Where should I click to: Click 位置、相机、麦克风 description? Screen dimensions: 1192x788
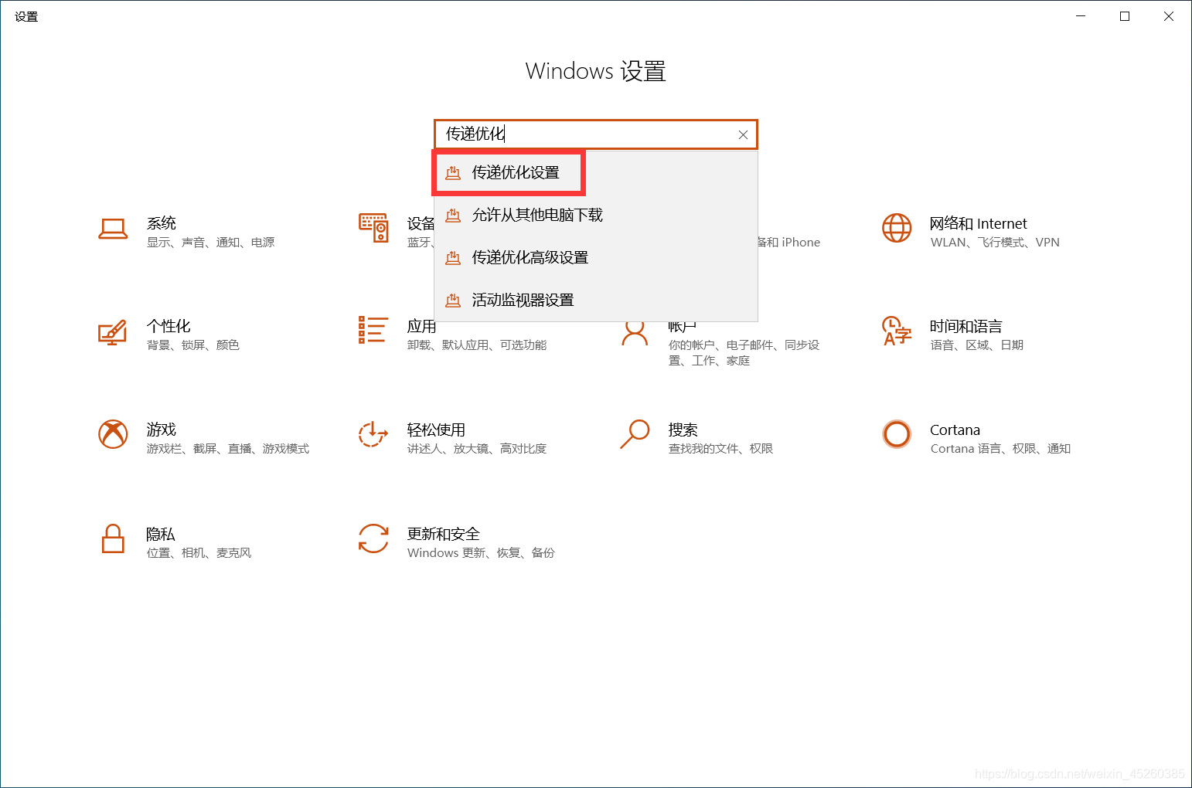click(199, 553)
